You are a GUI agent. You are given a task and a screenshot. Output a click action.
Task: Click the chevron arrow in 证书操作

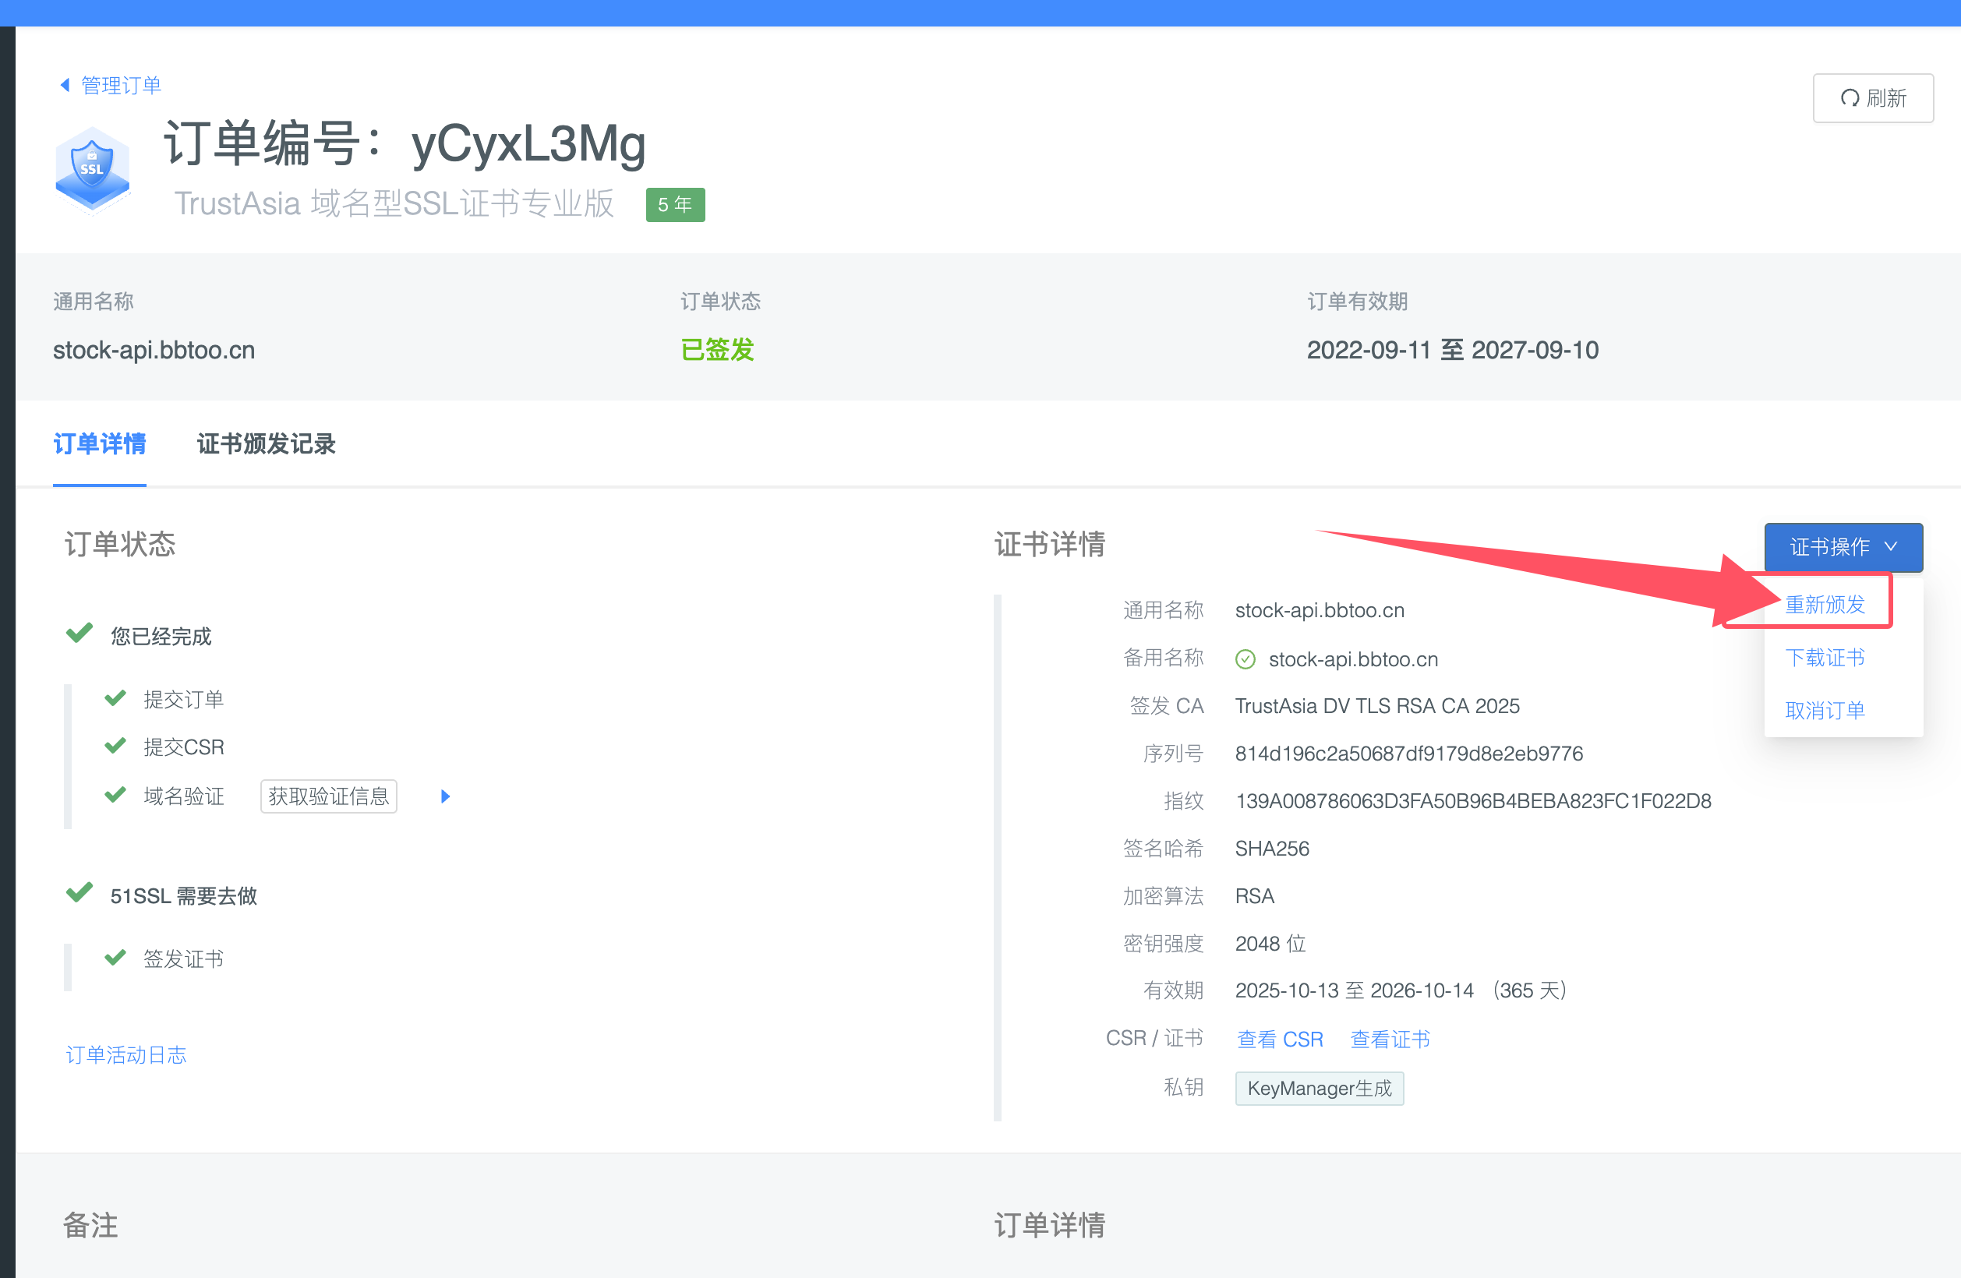pyautogui.click(x=1892, y=546)
